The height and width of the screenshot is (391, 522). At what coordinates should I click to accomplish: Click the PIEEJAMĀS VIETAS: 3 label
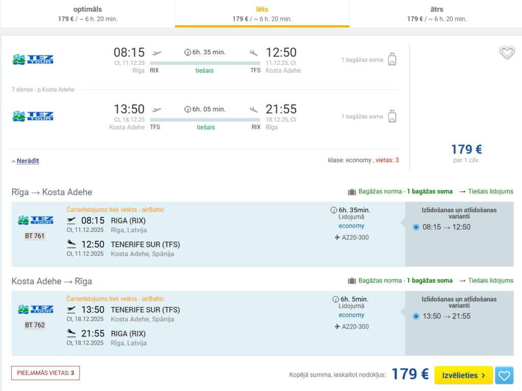(x=45, y=373)
